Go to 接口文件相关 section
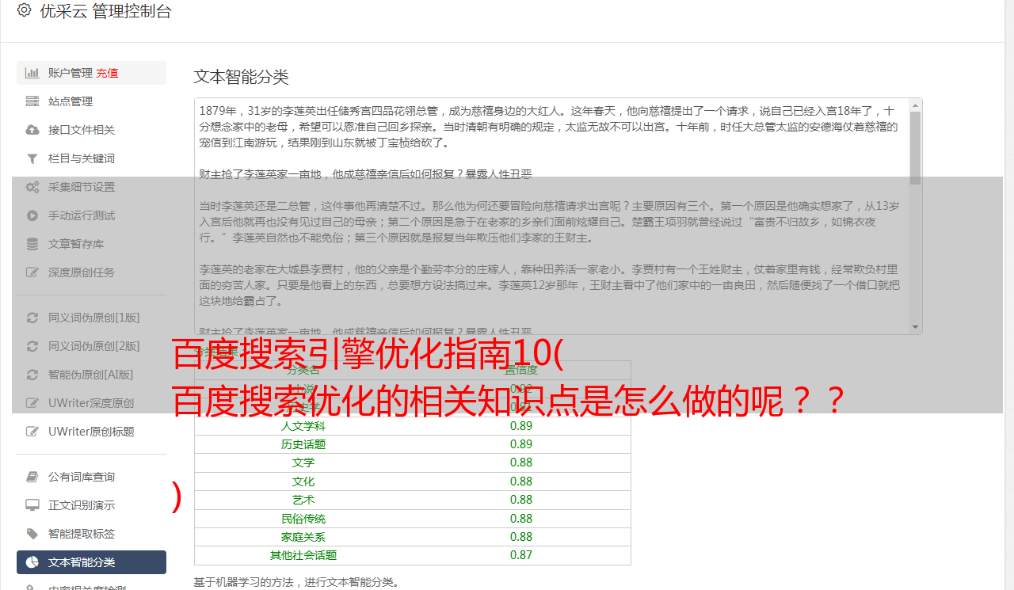Viewport: 1014px width, 590px height. coord(91,130)
